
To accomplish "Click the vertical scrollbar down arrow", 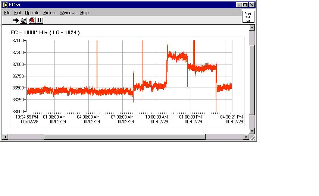I will pos(252,131).
